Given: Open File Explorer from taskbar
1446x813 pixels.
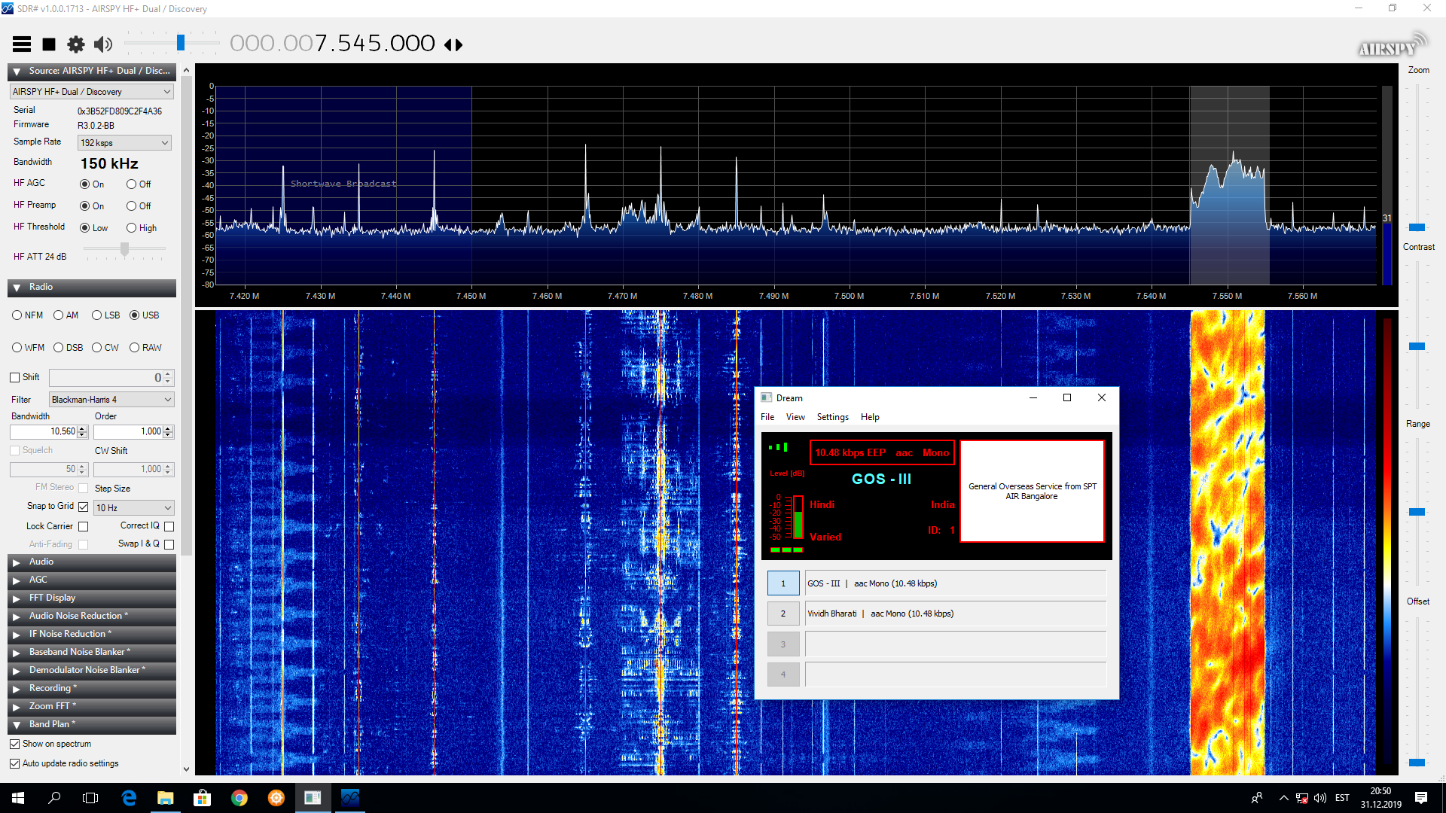Looking at the screenshot, I should click(x=165, y=798).
